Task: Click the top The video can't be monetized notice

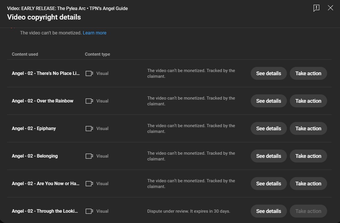Action: click(x=51, y=33)
